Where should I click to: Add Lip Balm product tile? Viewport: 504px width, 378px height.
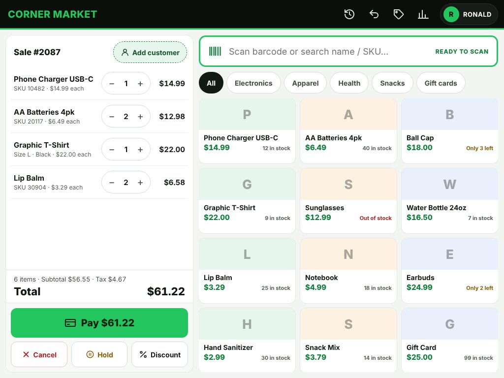click(x=247, y=271)
